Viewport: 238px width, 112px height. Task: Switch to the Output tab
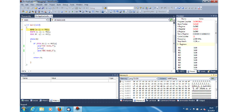(x=201, y=101)
